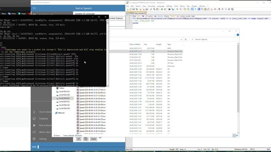Open the Encoding menu in Notepad++

(x=152, y=6)
